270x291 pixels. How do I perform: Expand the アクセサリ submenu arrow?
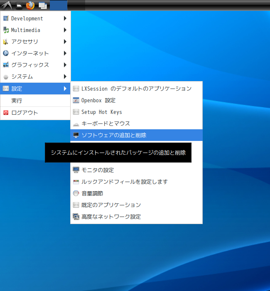click(x=65, y=42)
